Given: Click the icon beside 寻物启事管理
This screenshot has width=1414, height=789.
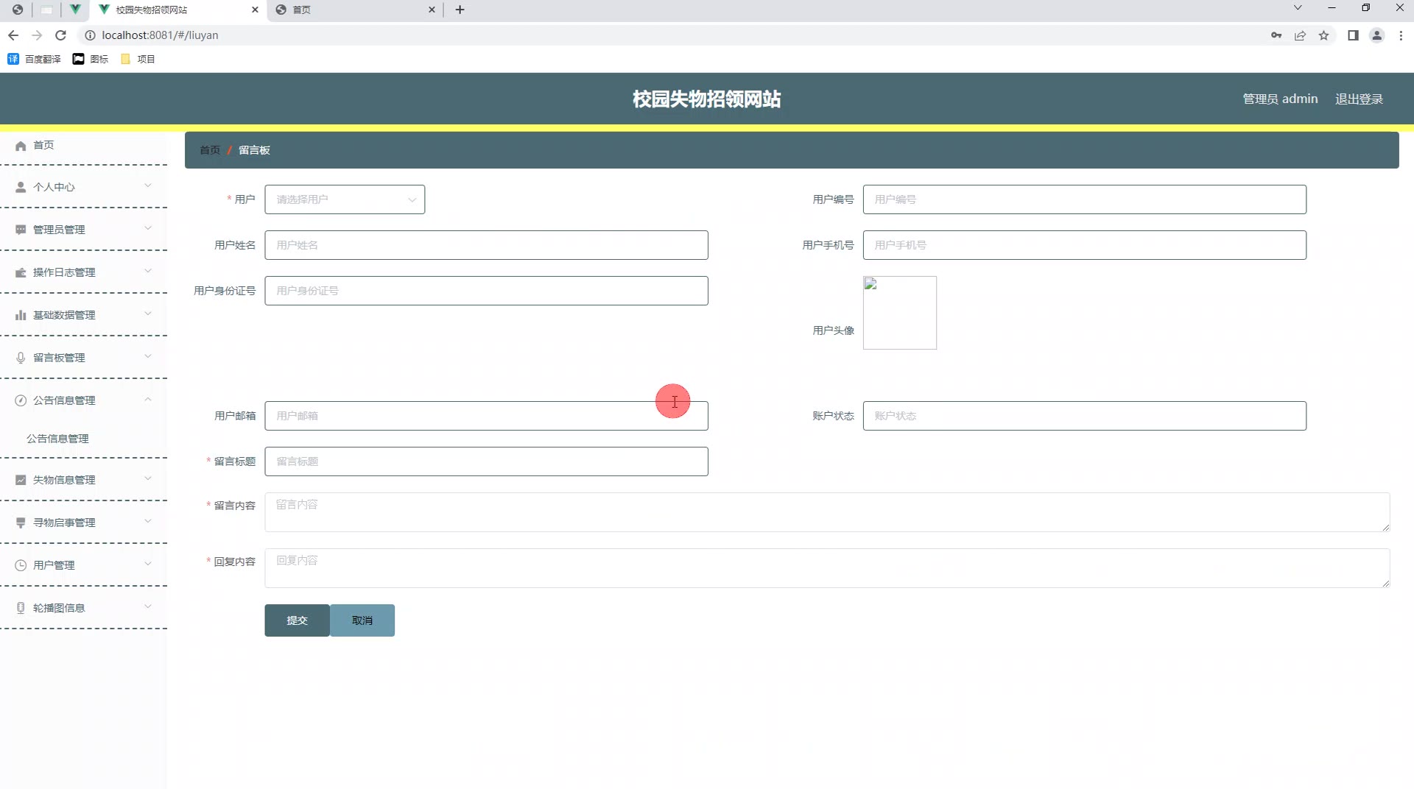Looking at the screenshot, I should 21,523.
